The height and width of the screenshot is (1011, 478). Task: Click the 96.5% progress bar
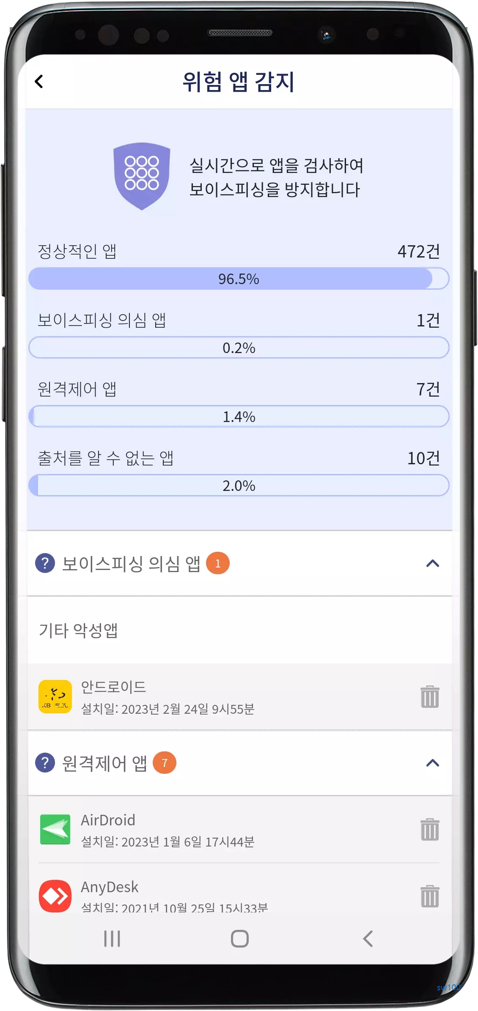[239, 278]
